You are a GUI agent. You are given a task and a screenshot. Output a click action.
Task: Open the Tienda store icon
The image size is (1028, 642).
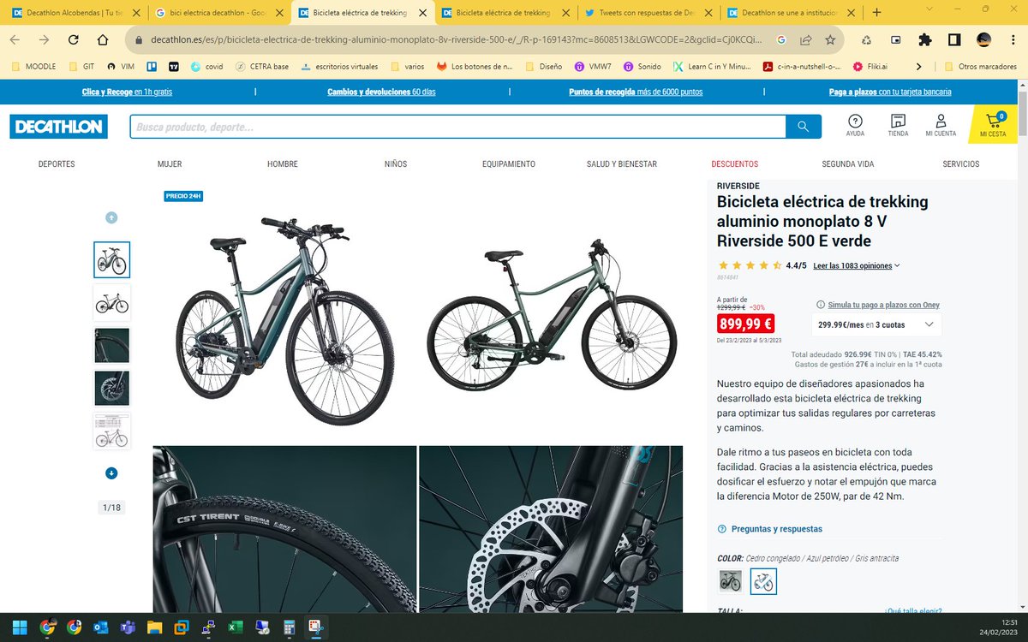[898, 126]
